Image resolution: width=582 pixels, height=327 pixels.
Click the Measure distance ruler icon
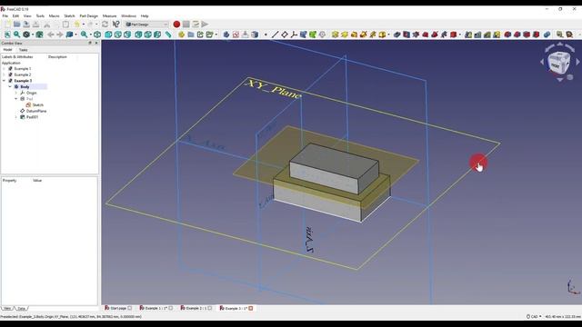pos(168,35)
